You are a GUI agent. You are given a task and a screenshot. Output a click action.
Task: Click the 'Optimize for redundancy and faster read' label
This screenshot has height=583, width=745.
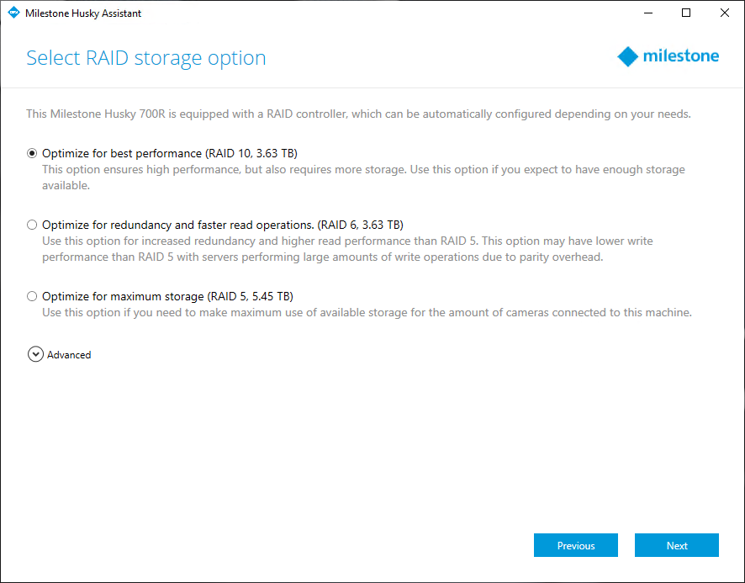[223, 225]
